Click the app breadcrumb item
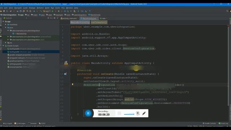231x130 pixels. (21, 15)
